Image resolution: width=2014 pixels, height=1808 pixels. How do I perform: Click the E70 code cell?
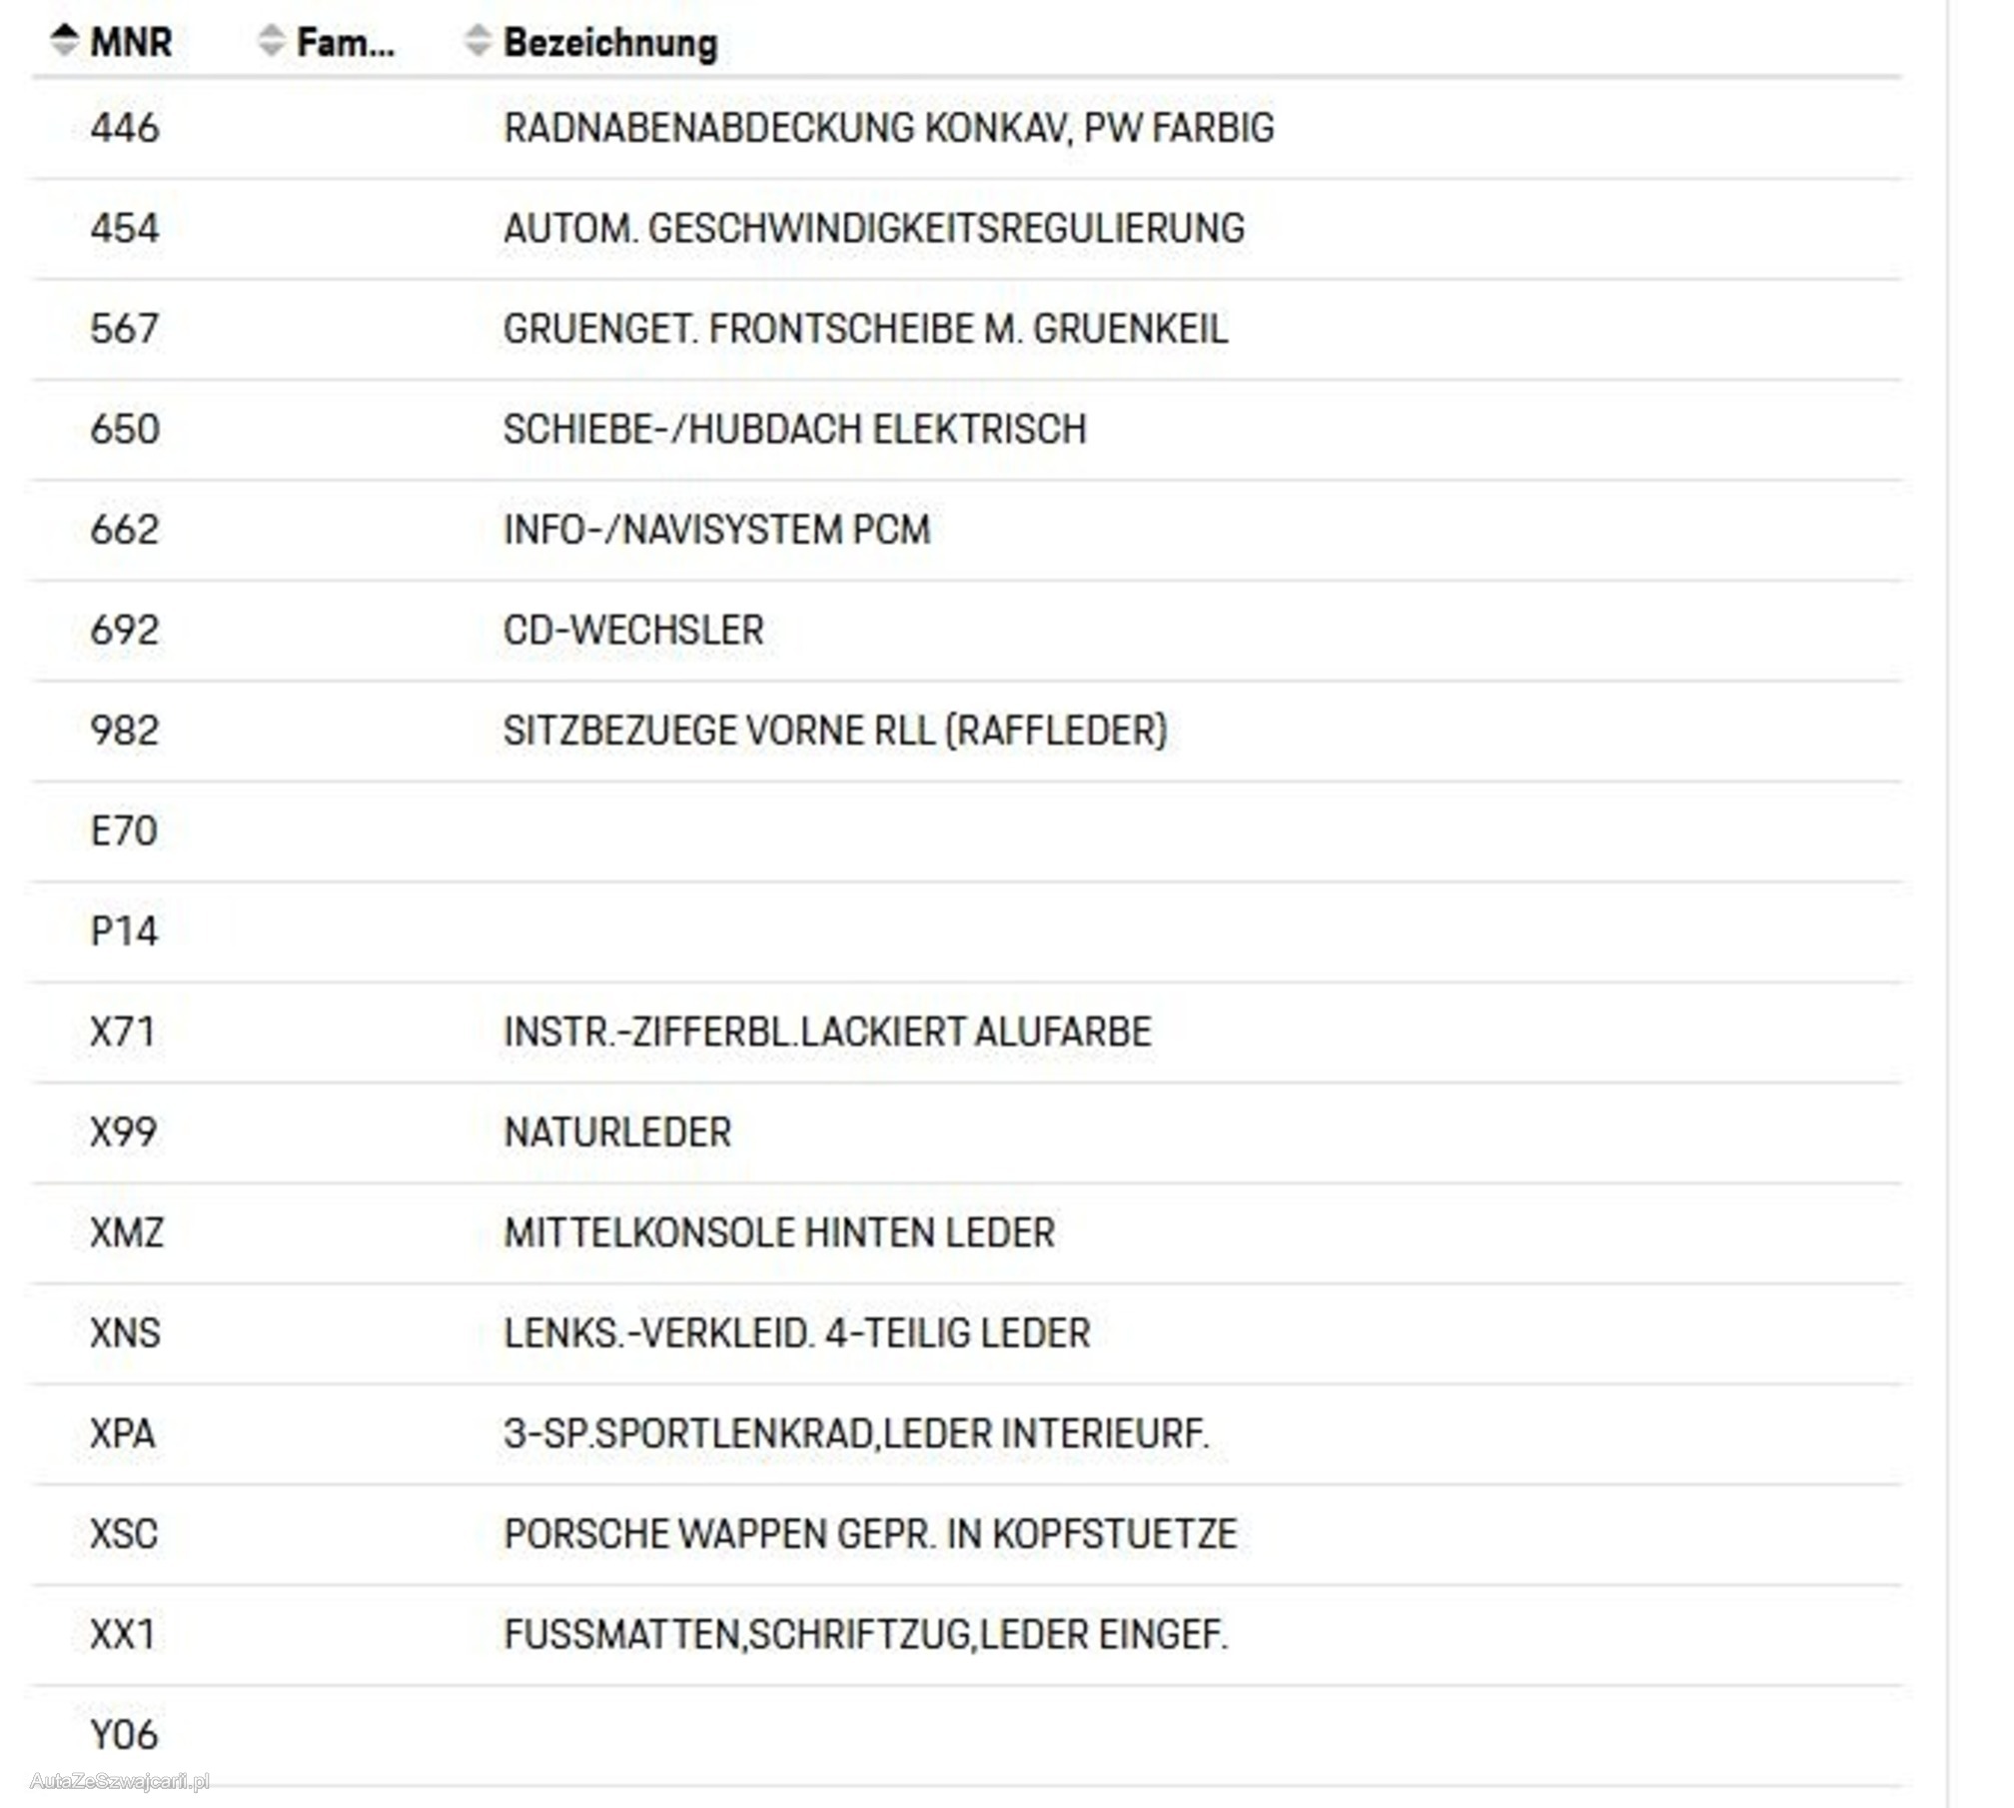coord(124,832)
